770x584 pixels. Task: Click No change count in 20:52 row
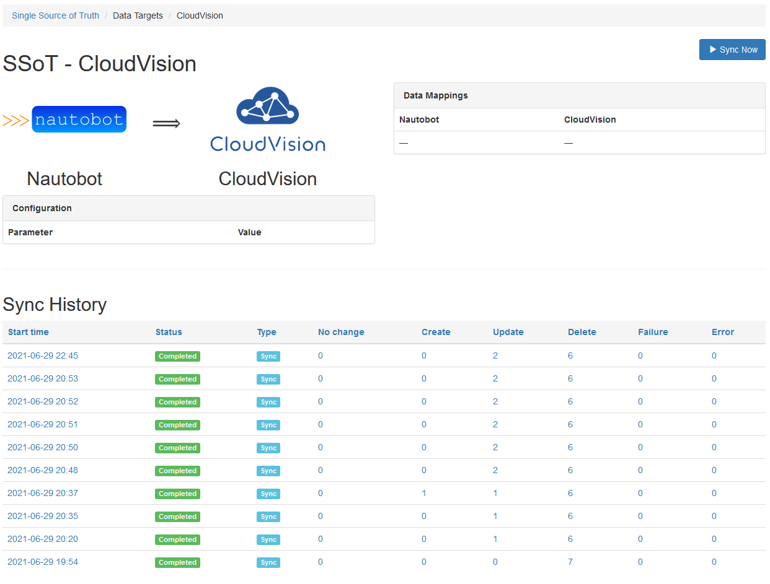point(321,401)
